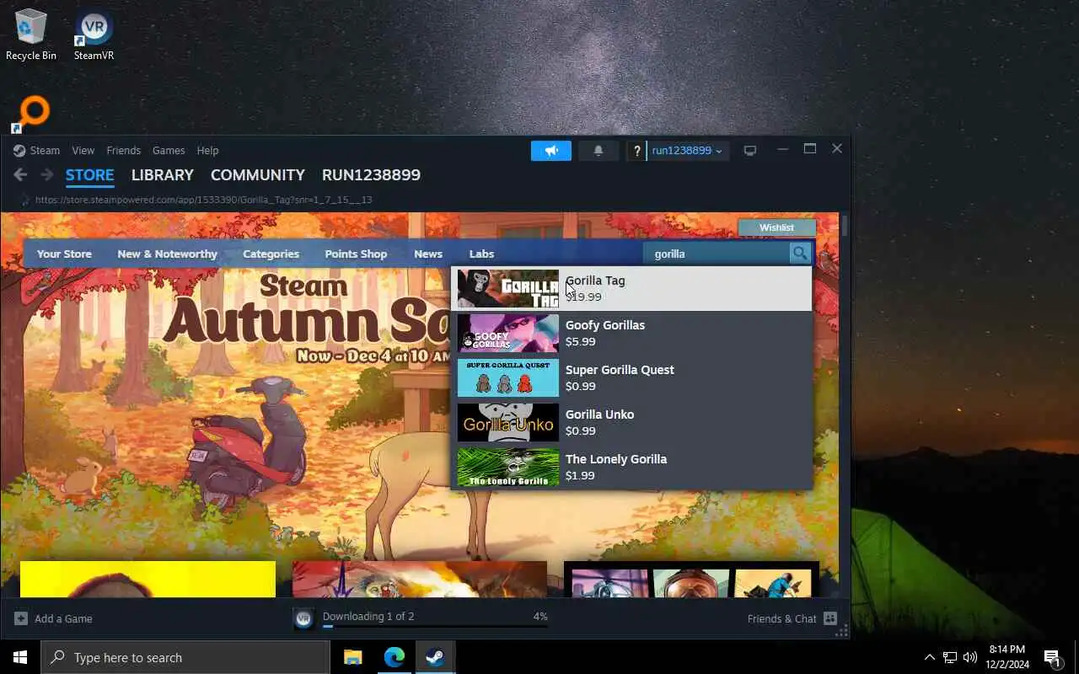Click the Steam store URL address text
1079x674 pixels.
203,200
